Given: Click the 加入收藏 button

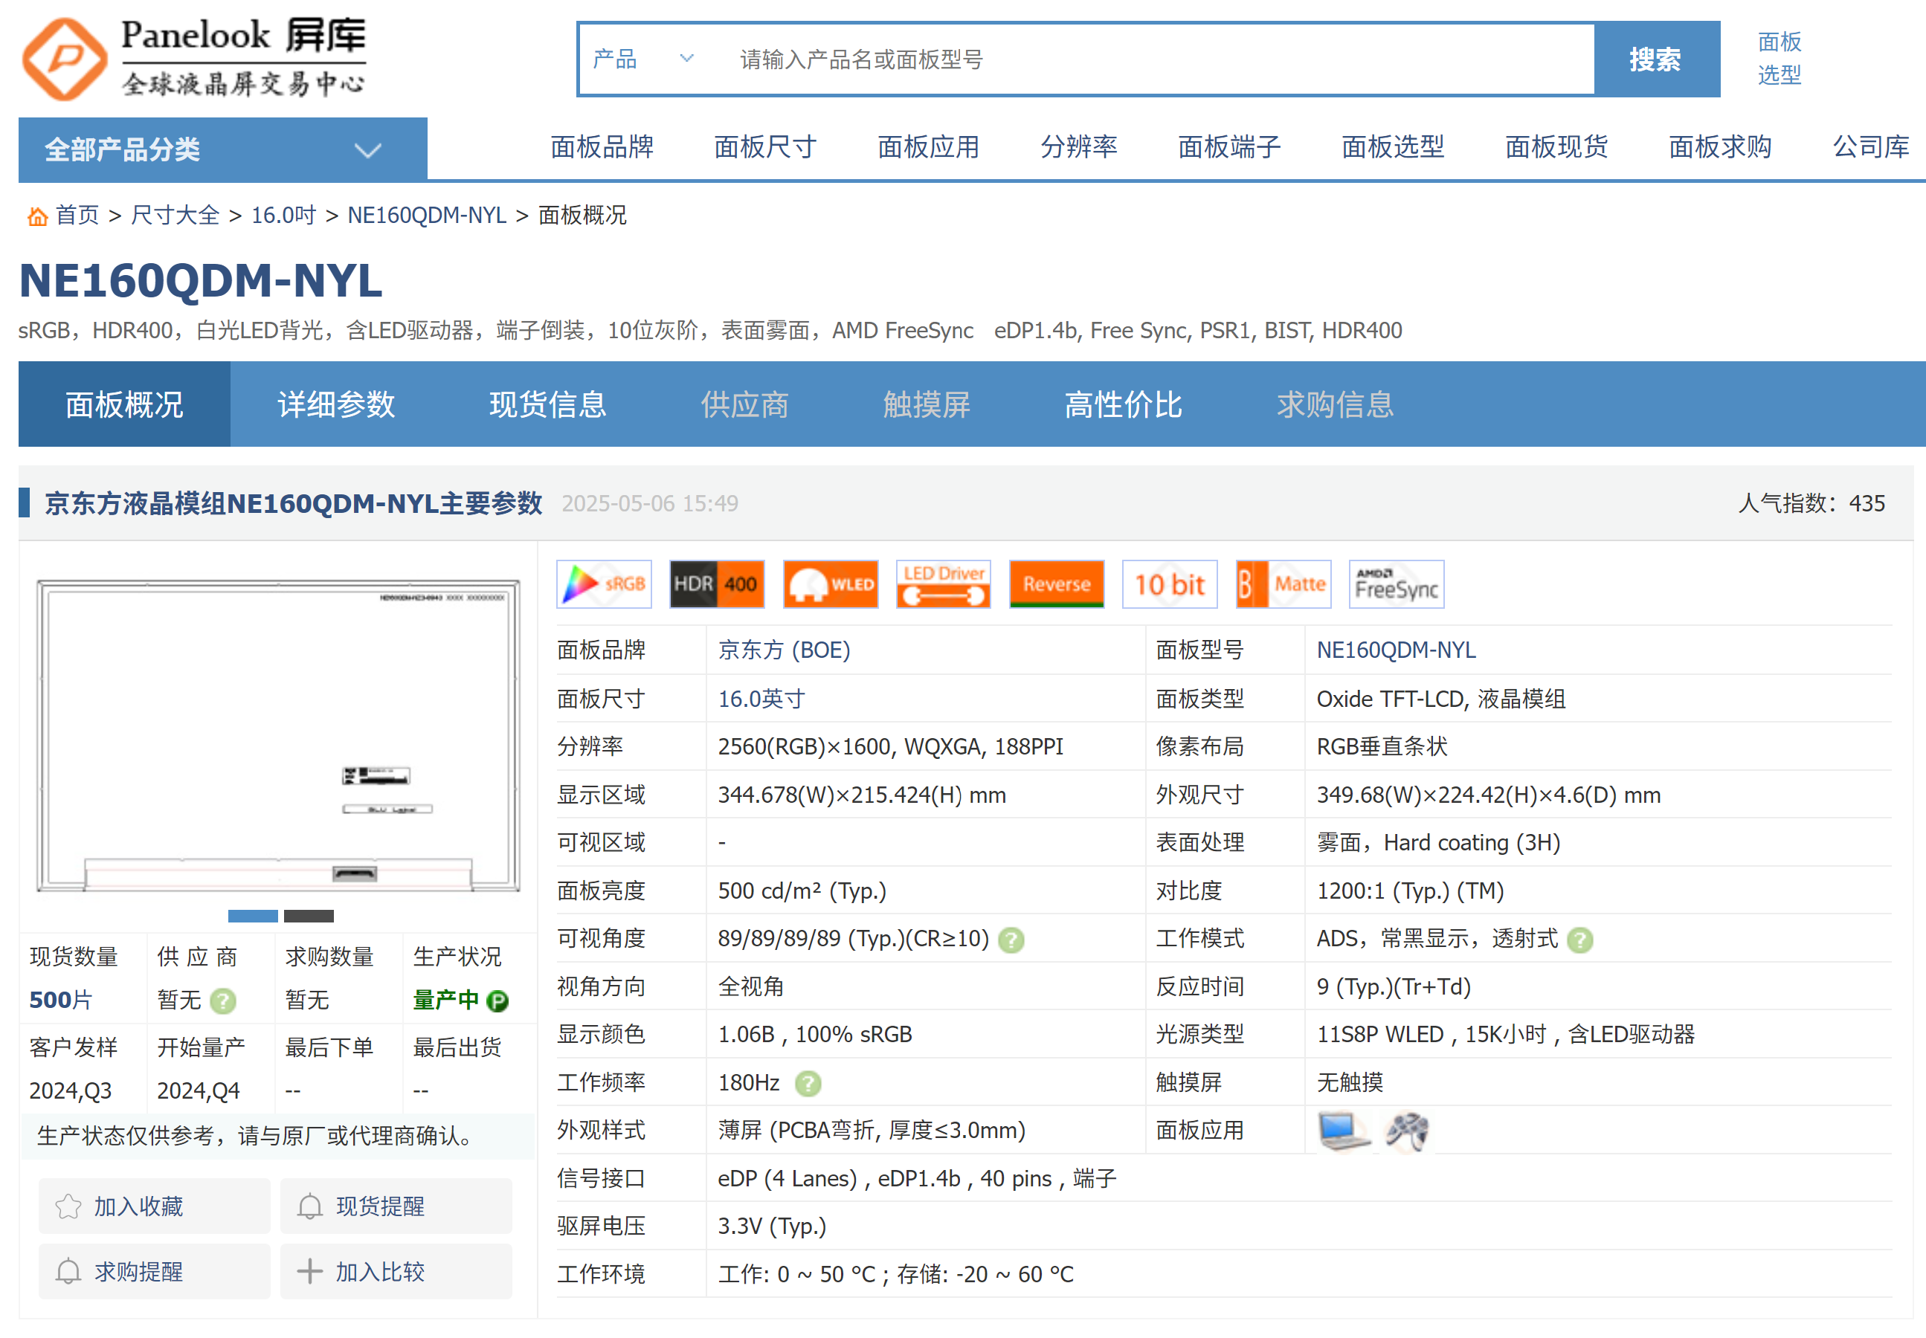Looking at the screenshot, I should pyautogui.click(x=154, y=1207).
